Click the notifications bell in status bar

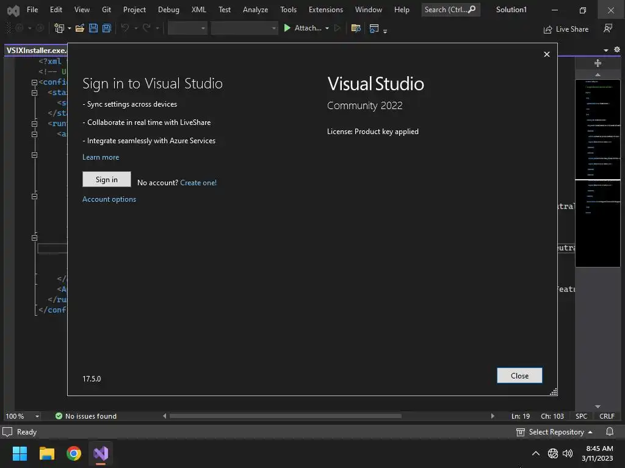click(x=610, y=432)
